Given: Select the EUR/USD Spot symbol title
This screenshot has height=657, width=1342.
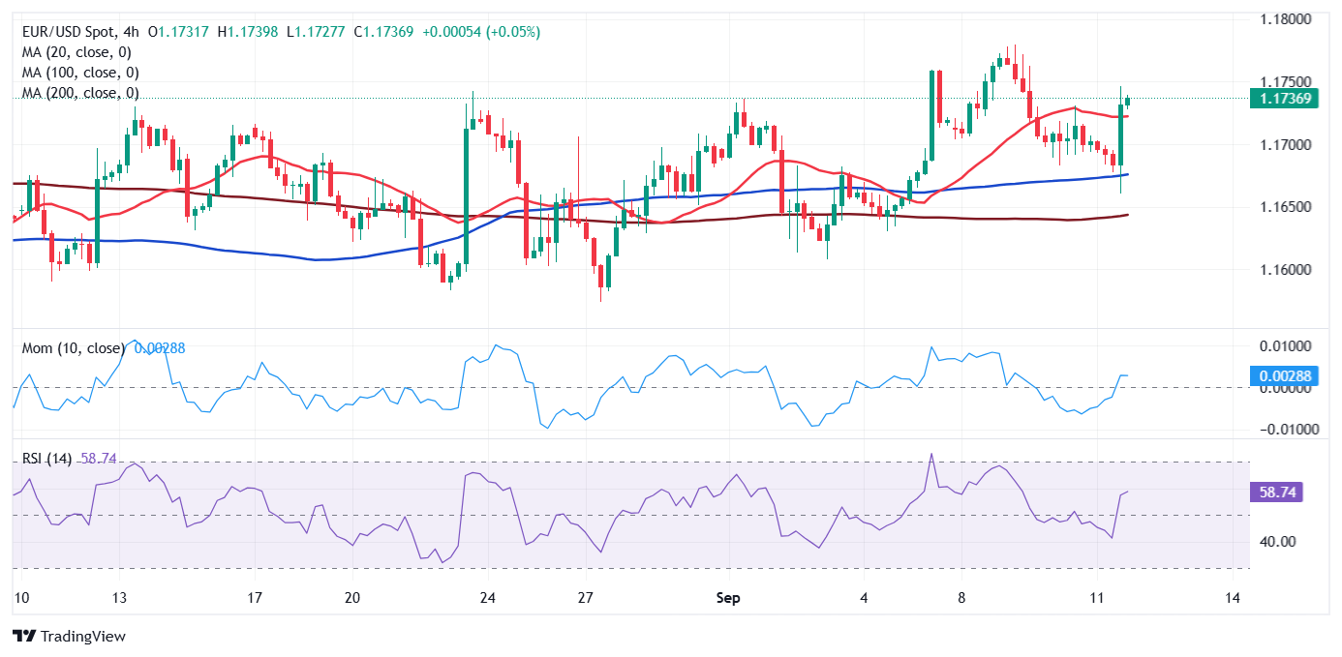Looking at the screenshot, I should pos(66,32).
